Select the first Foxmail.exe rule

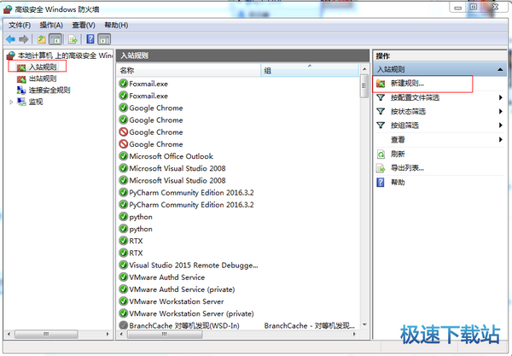coord(148,84)
